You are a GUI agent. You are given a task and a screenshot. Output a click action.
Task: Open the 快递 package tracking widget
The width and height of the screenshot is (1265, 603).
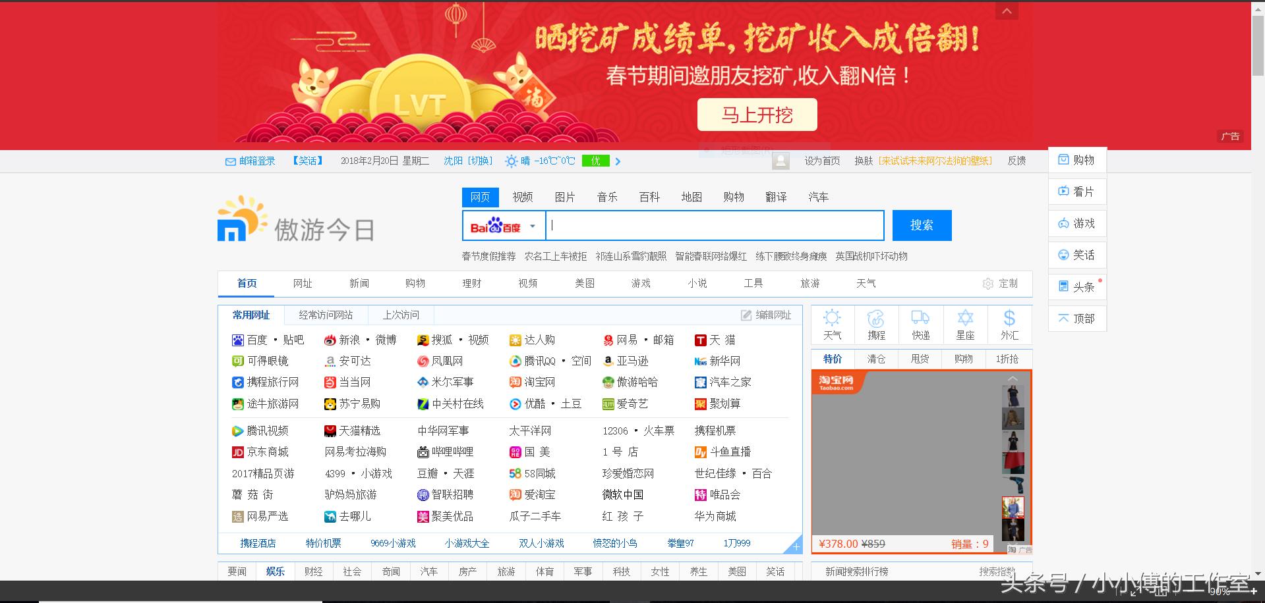[920, 324]
